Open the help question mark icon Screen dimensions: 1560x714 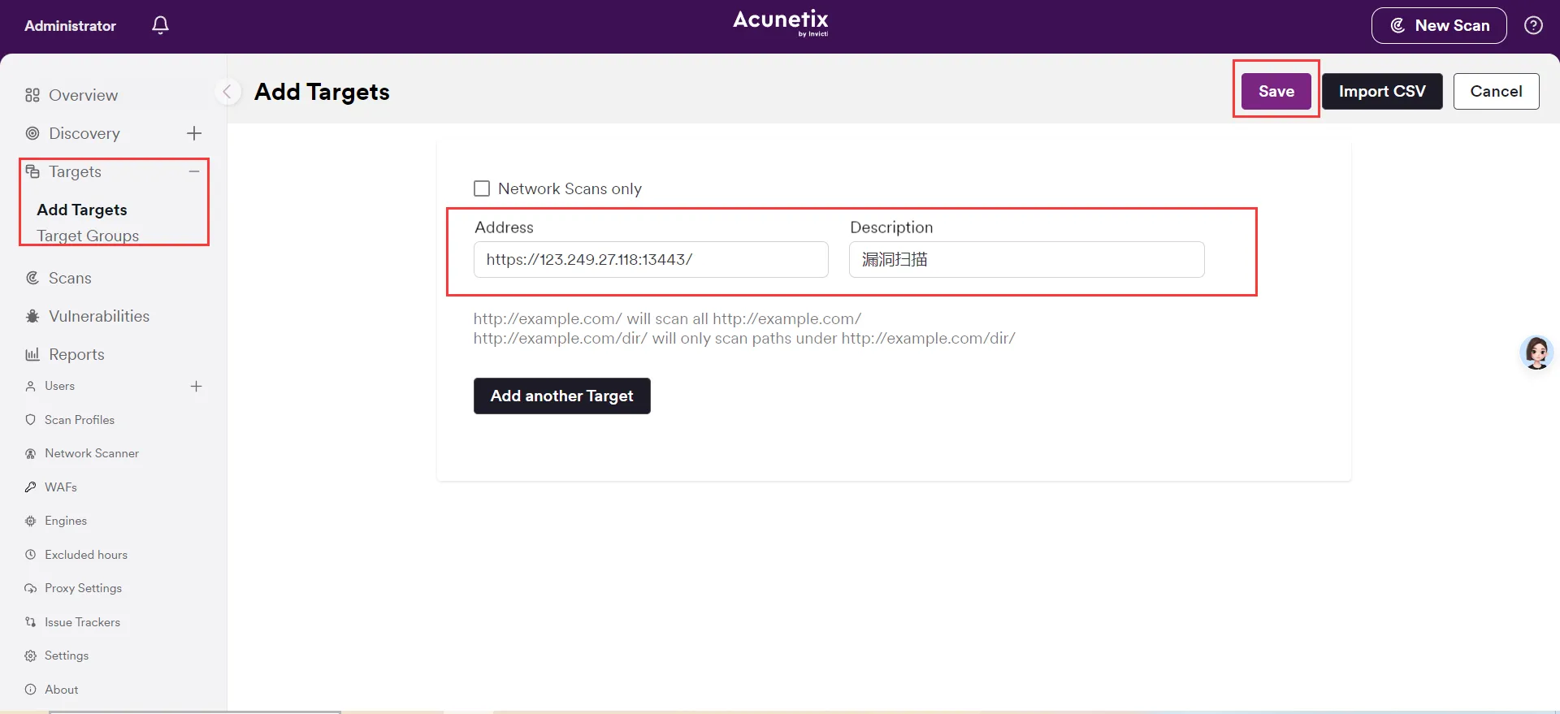tap(1533, 25)
